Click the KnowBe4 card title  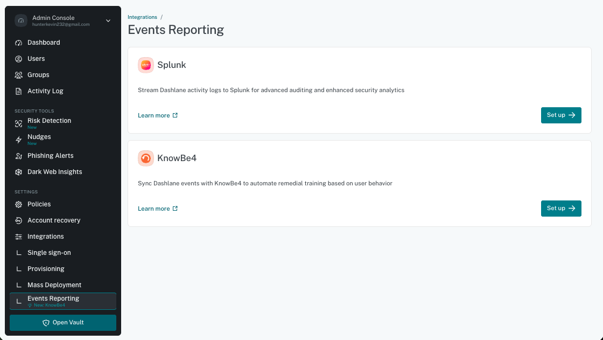[177, 158]
